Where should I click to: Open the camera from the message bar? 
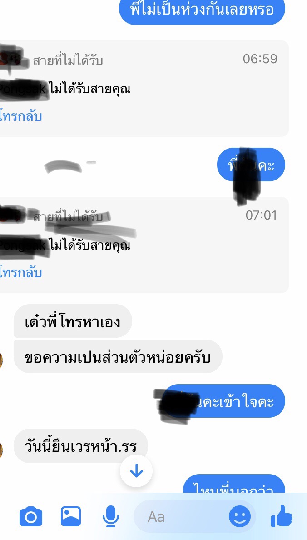coord(30,516)
